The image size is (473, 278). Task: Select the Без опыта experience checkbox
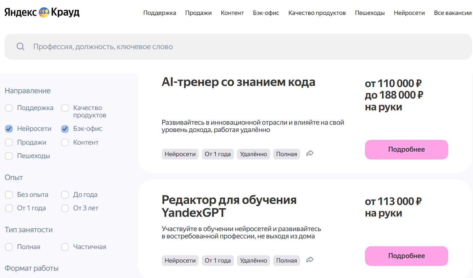[x=9, y=195]
